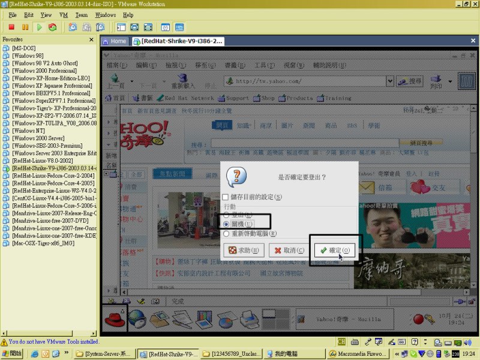Open the word processor pen-and-paper panel icon
Image resolution: width=480 pixels, height=360 pixels.
(x=182, y=319)
